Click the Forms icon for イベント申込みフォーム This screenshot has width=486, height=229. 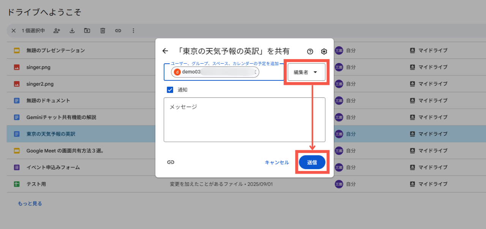point(17,167)
